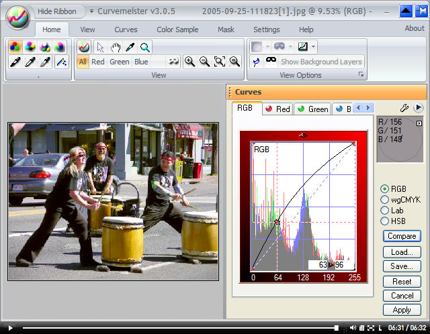Click the blue curve icon in View Options
Viewport: 430px width, 334px height.
[256, 62]
